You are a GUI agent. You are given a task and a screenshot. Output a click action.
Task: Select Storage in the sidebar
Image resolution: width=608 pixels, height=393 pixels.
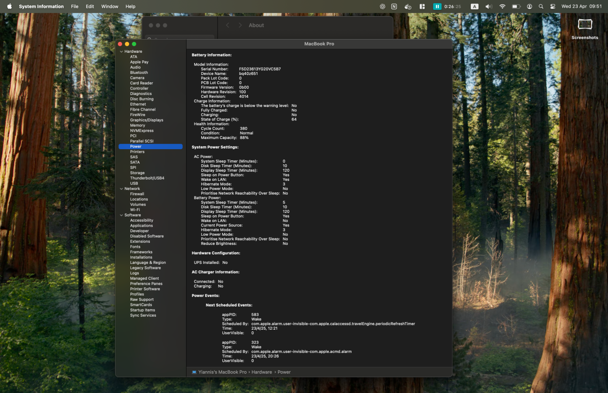coord(137,173)
